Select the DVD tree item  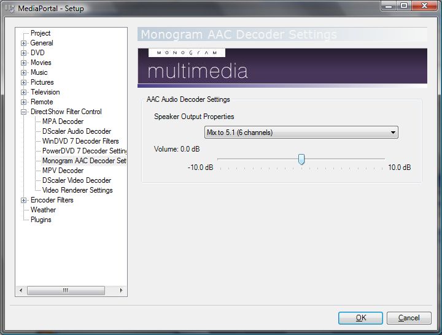pyautogui.click(x=38, y=53)
